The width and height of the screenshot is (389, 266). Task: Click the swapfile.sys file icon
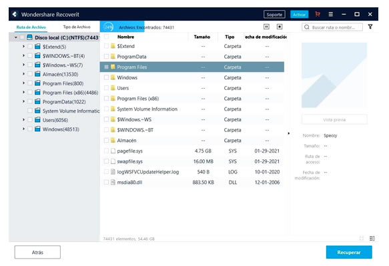pos(113,161)
